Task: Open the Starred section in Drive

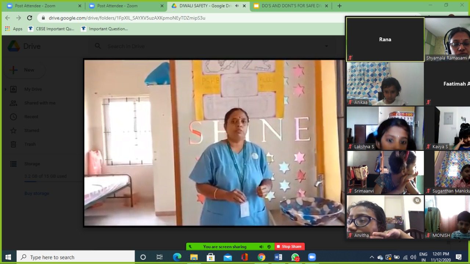Action: click(32, 130)
